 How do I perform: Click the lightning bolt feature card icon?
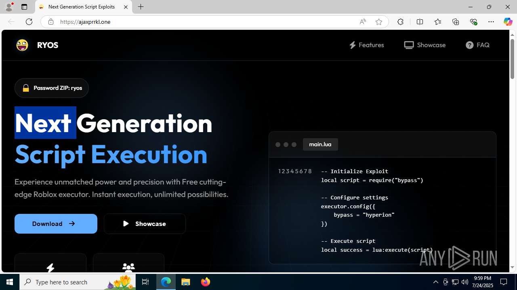click(50, 267)
